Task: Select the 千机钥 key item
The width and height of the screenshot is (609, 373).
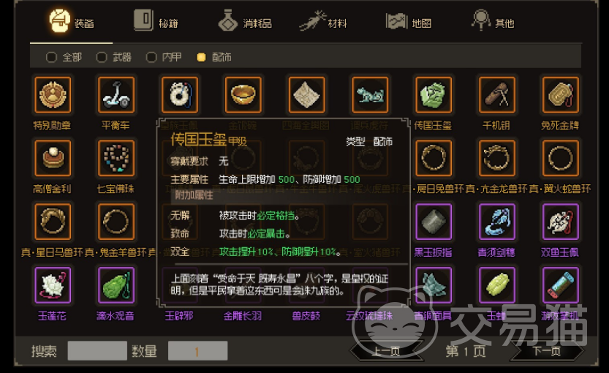Action: pyautogui.click(x=497, y=95)
